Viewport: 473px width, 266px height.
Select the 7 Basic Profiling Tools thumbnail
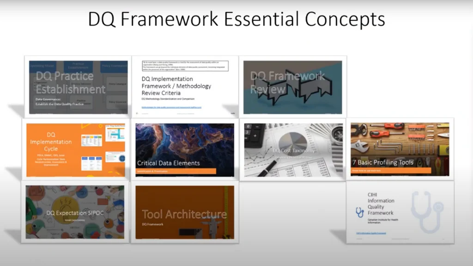400,149
